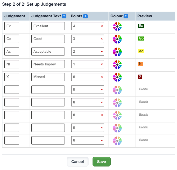
Task: Open colour wheel for Needs Improv row
Action: pyautogui.click(x=117, y=64)
